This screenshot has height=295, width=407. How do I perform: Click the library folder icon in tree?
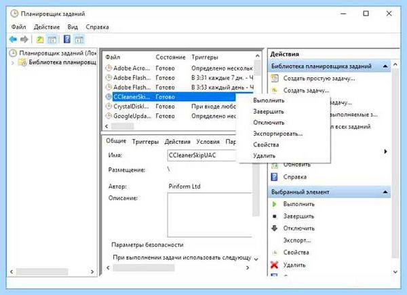coord(22,62)
